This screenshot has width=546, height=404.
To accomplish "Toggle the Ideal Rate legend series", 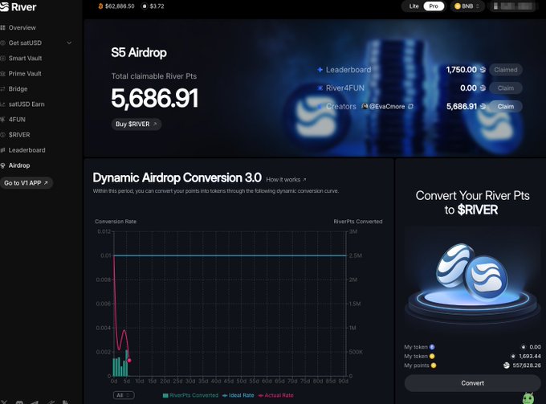I will point(238,395).
